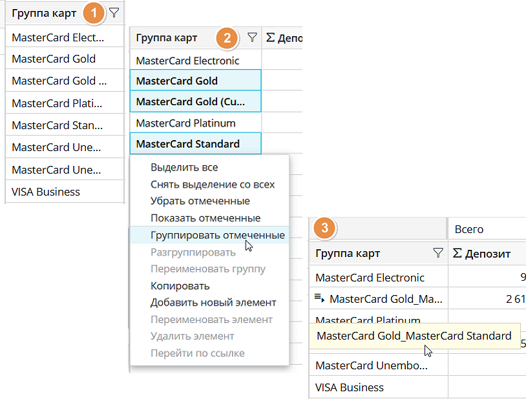Select truncated MasterCard Plati... row in first list
Viewport: 526px width, 399px height.
[57, 103]
